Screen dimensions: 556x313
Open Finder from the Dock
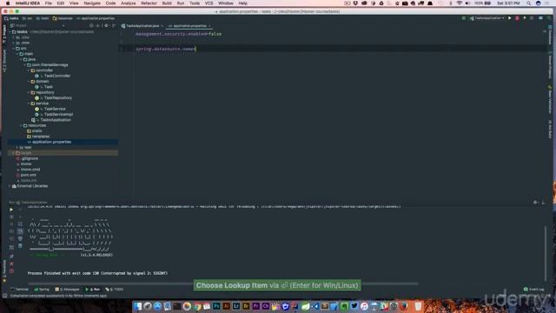click(x=137, y=306)
